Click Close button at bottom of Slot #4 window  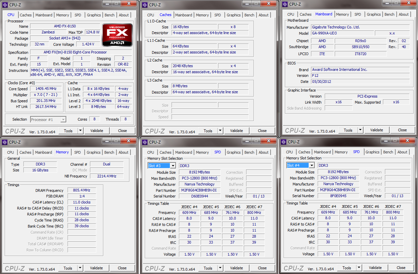click(x=401, y=268)
